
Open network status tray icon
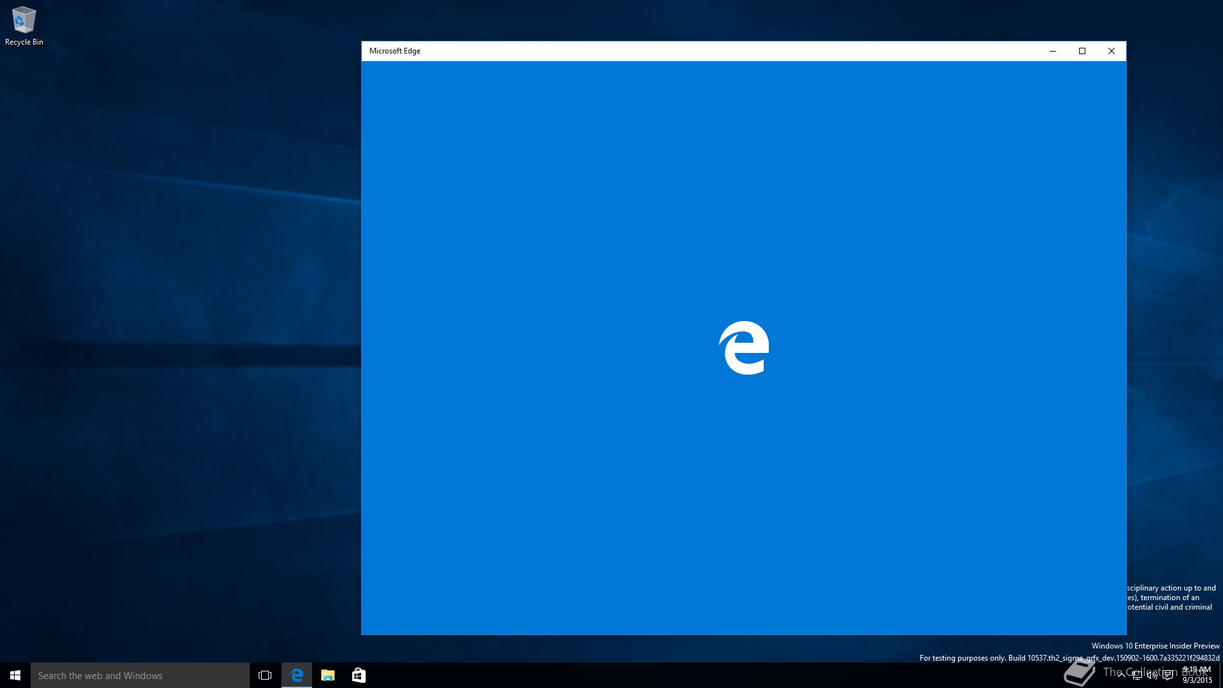[x=1137, y=675]
